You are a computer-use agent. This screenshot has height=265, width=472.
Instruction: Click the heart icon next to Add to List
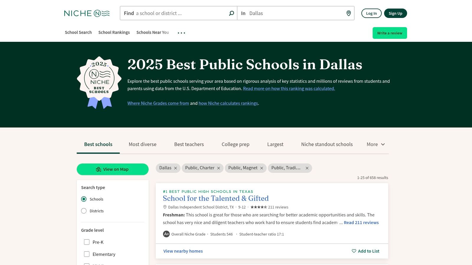(x=354, y=251)
